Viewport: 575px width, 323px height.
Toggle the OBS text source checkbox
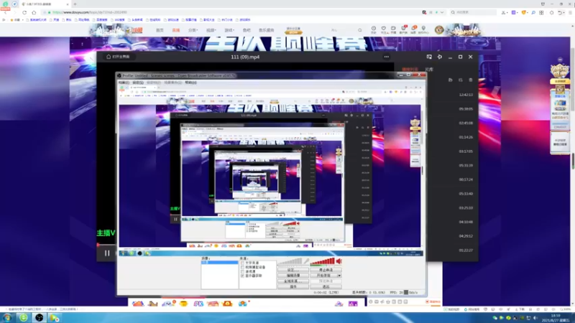click(242, 263)
